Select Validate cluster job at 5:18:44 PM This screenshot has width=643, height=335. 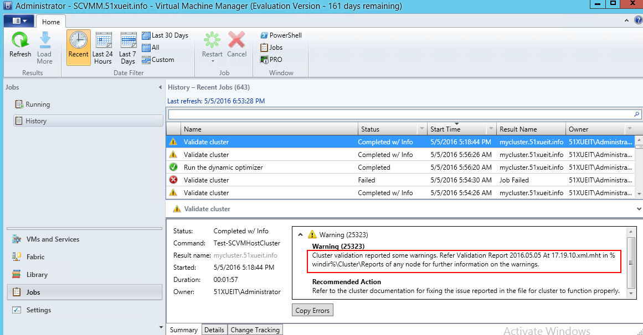pyautogui.click(x=400, y=142)
